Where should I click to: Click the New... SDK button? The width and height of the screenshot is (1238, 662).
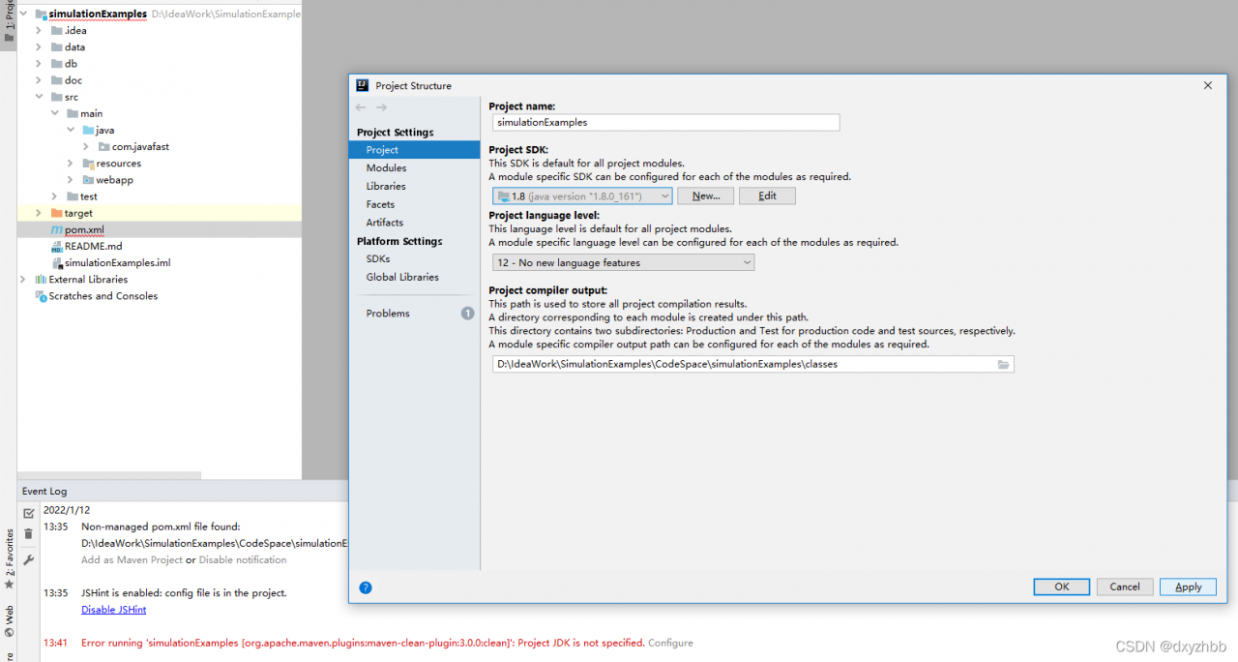[x=705, y=196]
